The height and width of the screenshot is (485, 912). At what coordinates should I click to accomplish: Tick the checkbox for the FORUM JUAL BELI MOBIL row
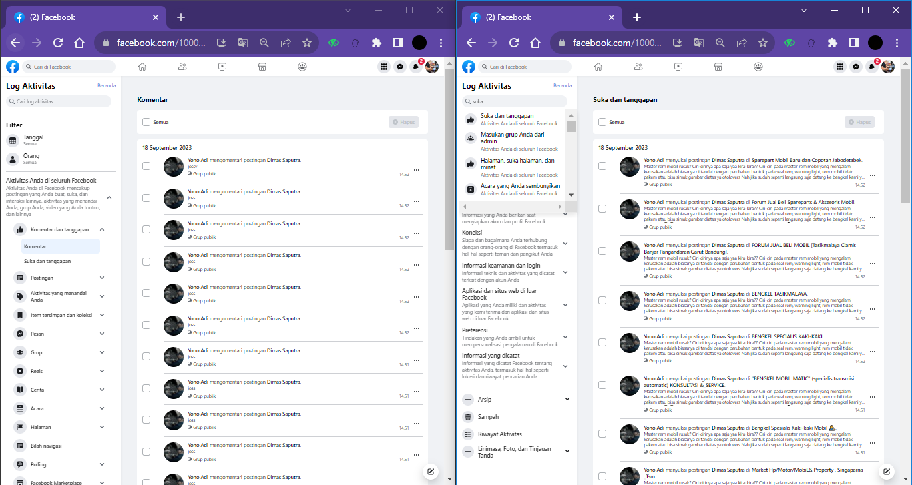[x=602, y=251]
